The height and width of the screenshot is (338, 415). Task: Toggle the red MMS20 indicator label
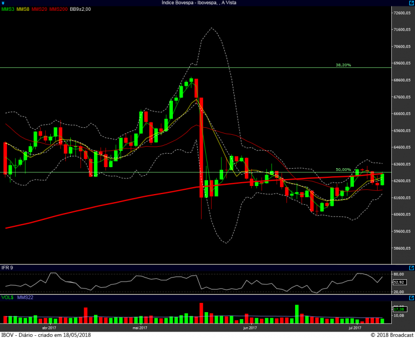pos(39,9)
